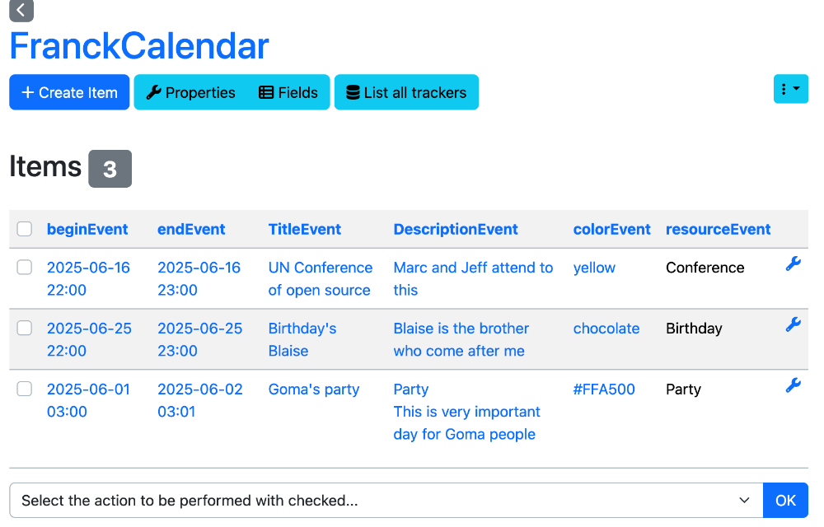This screenshot has width=824, height=527.
Task: Sort by resourceEvent column header
Action: point(718,230)
